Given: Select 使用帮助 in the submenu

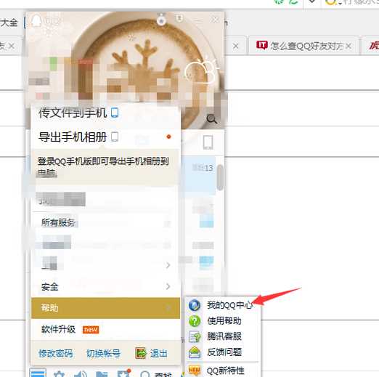Looking at the screenshot, I should [x=223, y=321].
